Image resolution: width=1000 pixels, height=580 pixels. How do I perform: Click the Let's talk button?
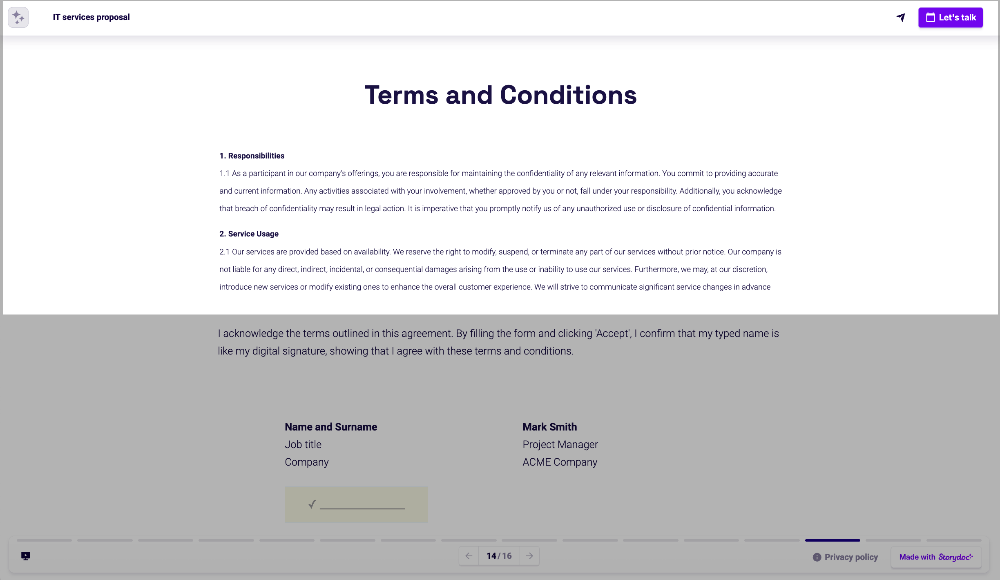[950, 17]
